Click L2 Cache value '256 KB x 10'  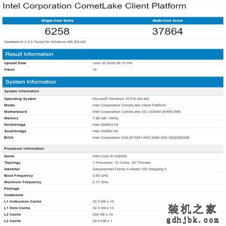tap(103, 214)
